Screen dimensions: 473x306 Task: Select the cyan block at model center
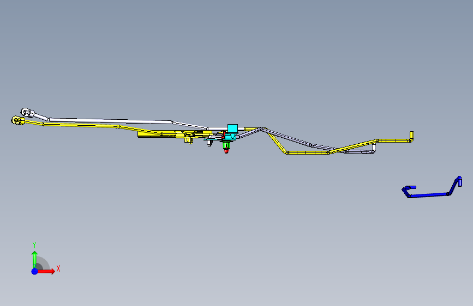tap(232, 128)
